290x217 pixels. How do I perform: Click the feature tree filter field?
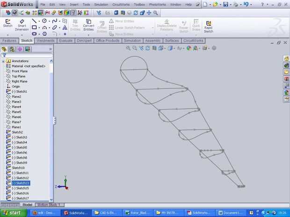27,55
